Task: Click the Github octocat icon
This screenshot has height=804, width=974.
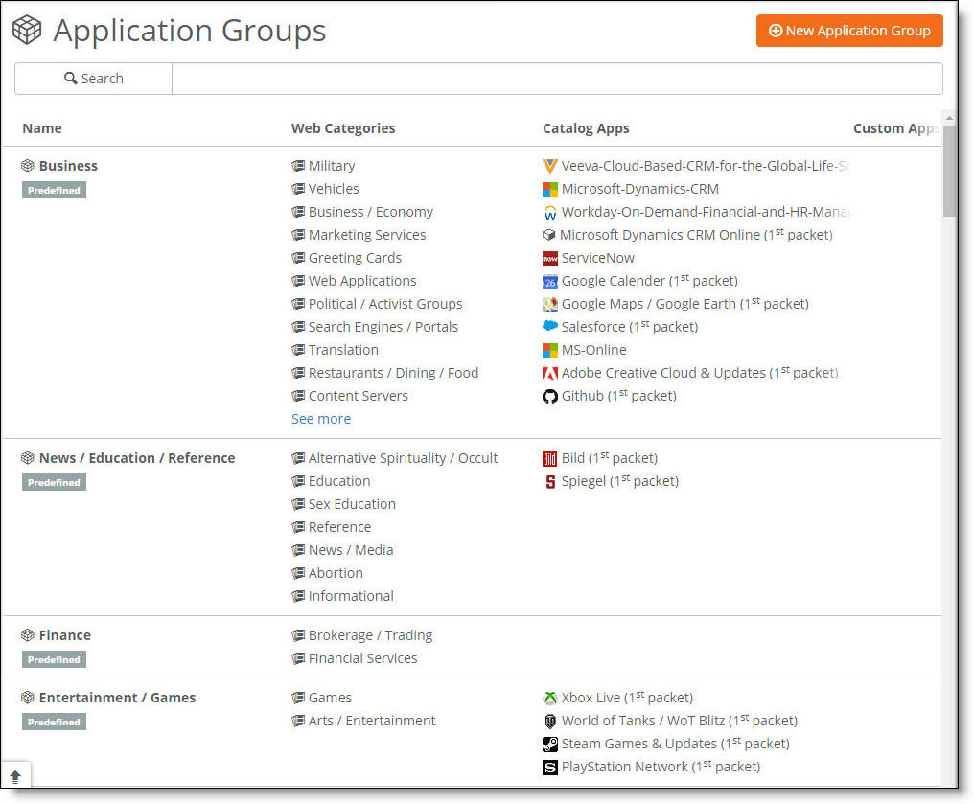Action: 549,396
